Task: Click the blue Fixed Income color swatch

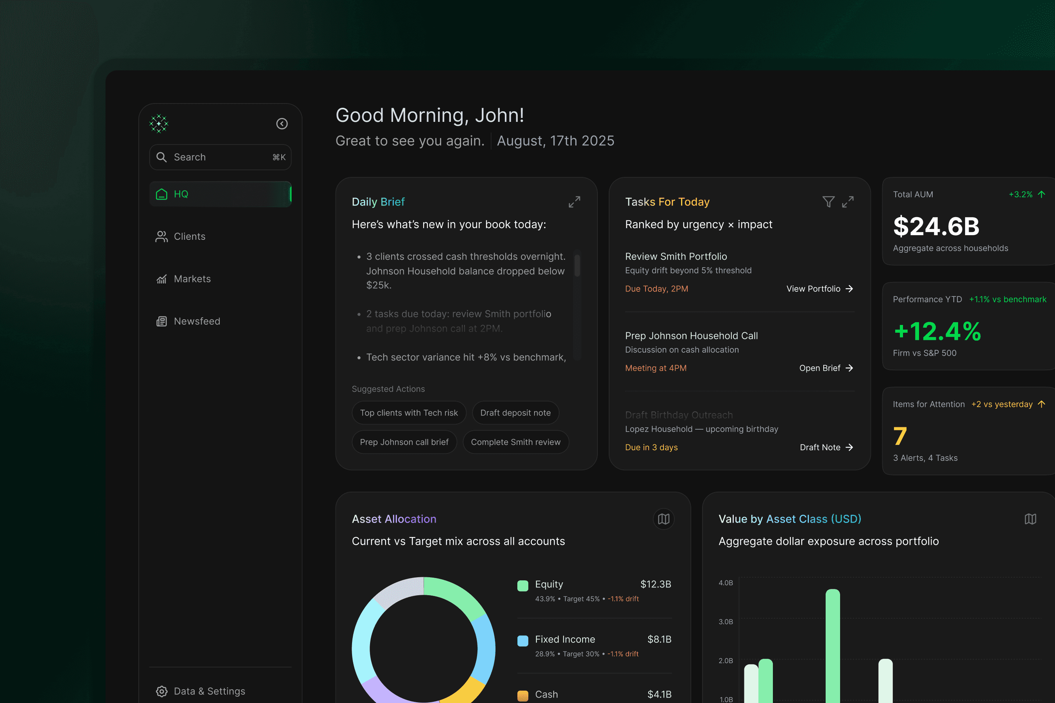Action: (x=522, y=641)
